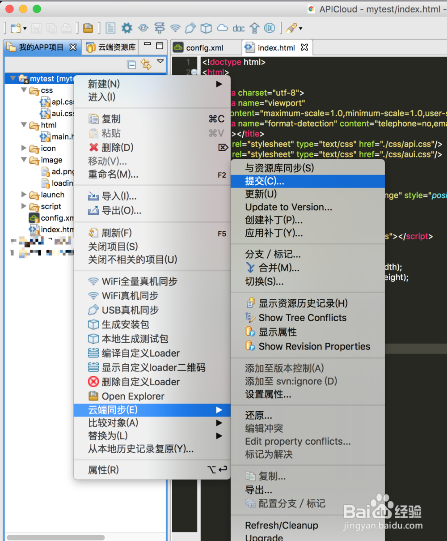Click the USB plug toolbar icon

pos(190,28)
